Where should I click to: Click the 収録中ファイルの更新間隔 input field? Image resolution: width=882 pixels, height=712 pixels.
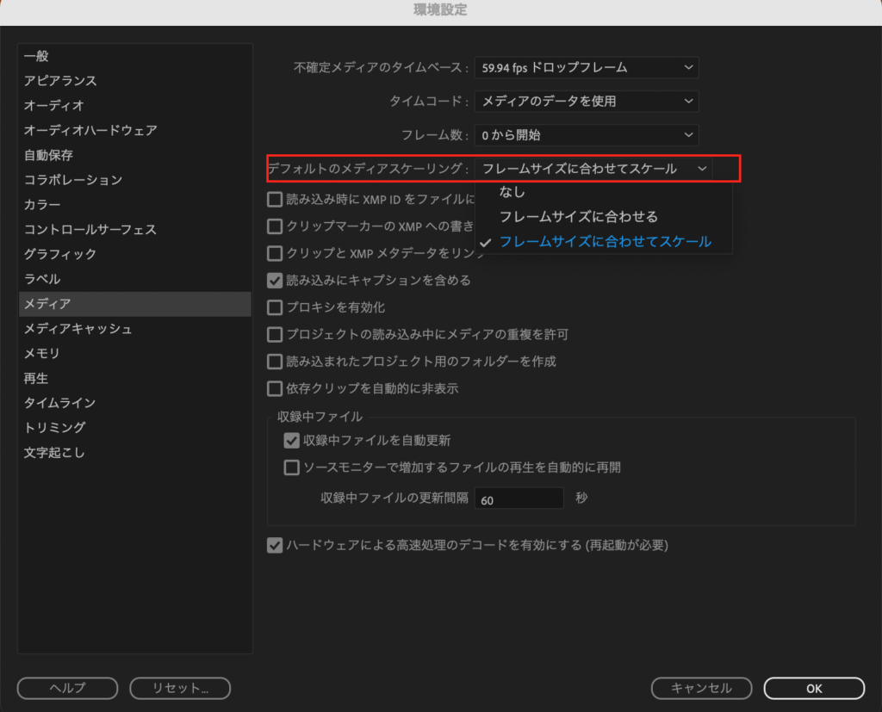(x=519, y=498)
